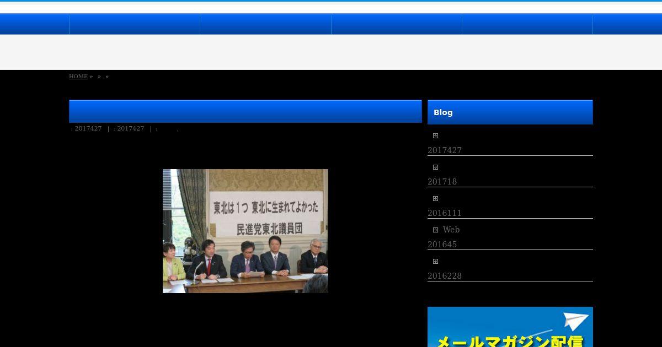Select sidebar date 2017427

[x=445, y=150]
